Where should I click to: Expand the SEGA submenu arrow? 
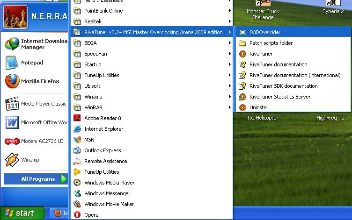click(230, 43)
